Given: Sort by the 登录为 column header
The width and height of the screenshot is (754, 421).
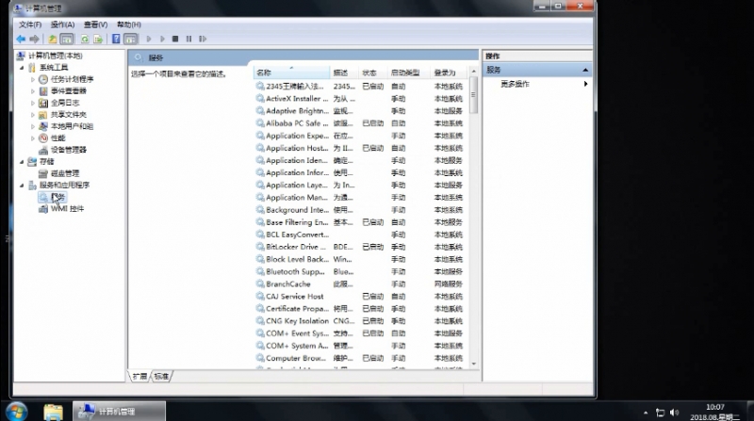Looking at the screenshot, I should 450,73.
